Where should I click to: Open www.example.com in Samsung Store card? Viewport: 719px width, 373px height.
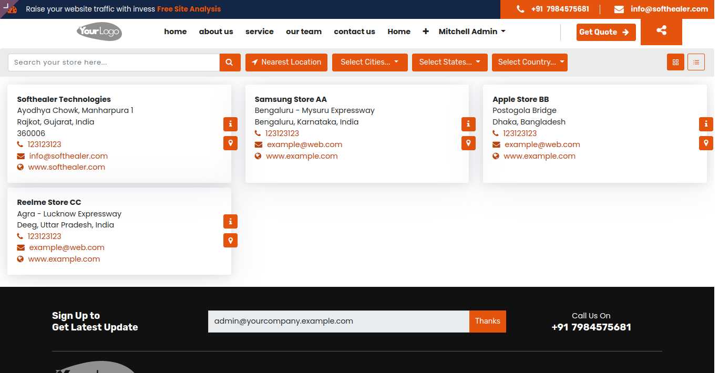302,156
